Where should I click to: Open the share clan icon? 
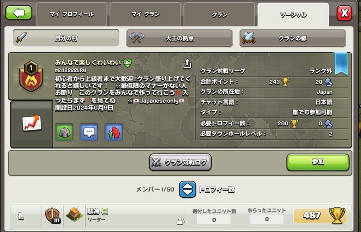(x=187, y=64)
